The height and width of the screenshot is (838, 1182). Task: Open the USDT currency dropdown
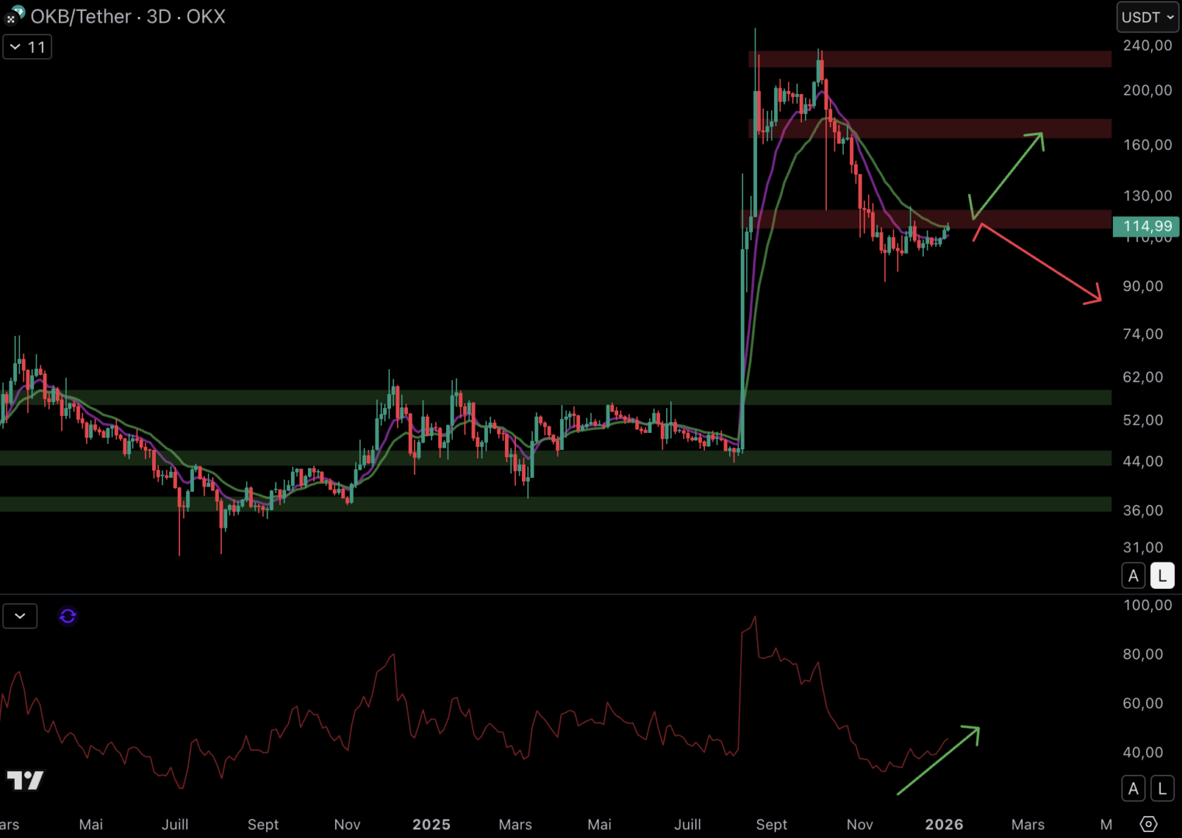tap(1147, 17)
